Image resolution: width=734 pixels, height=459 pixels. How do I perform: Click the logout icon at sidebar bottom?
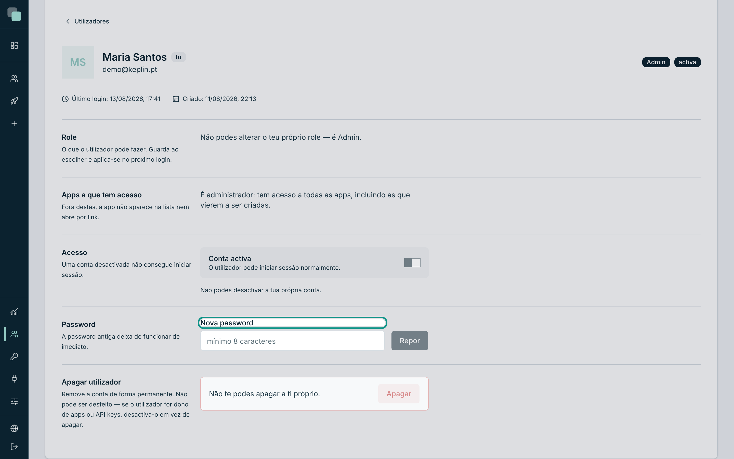coord(14,447)
